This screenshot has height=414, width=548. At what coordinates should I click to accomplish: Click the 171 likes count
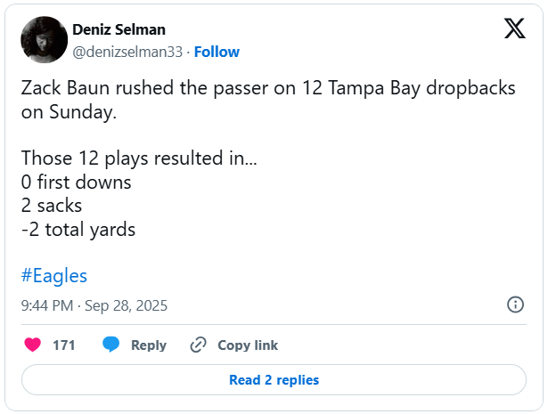point(64,345)
